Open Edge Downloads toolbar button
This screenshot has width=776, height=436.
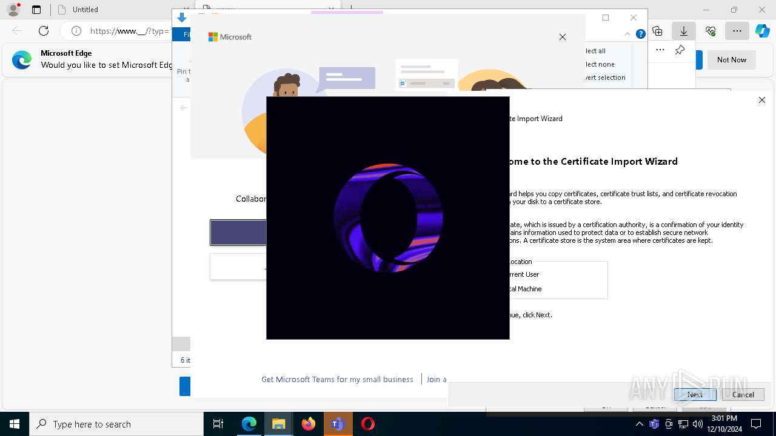[684, 31]
